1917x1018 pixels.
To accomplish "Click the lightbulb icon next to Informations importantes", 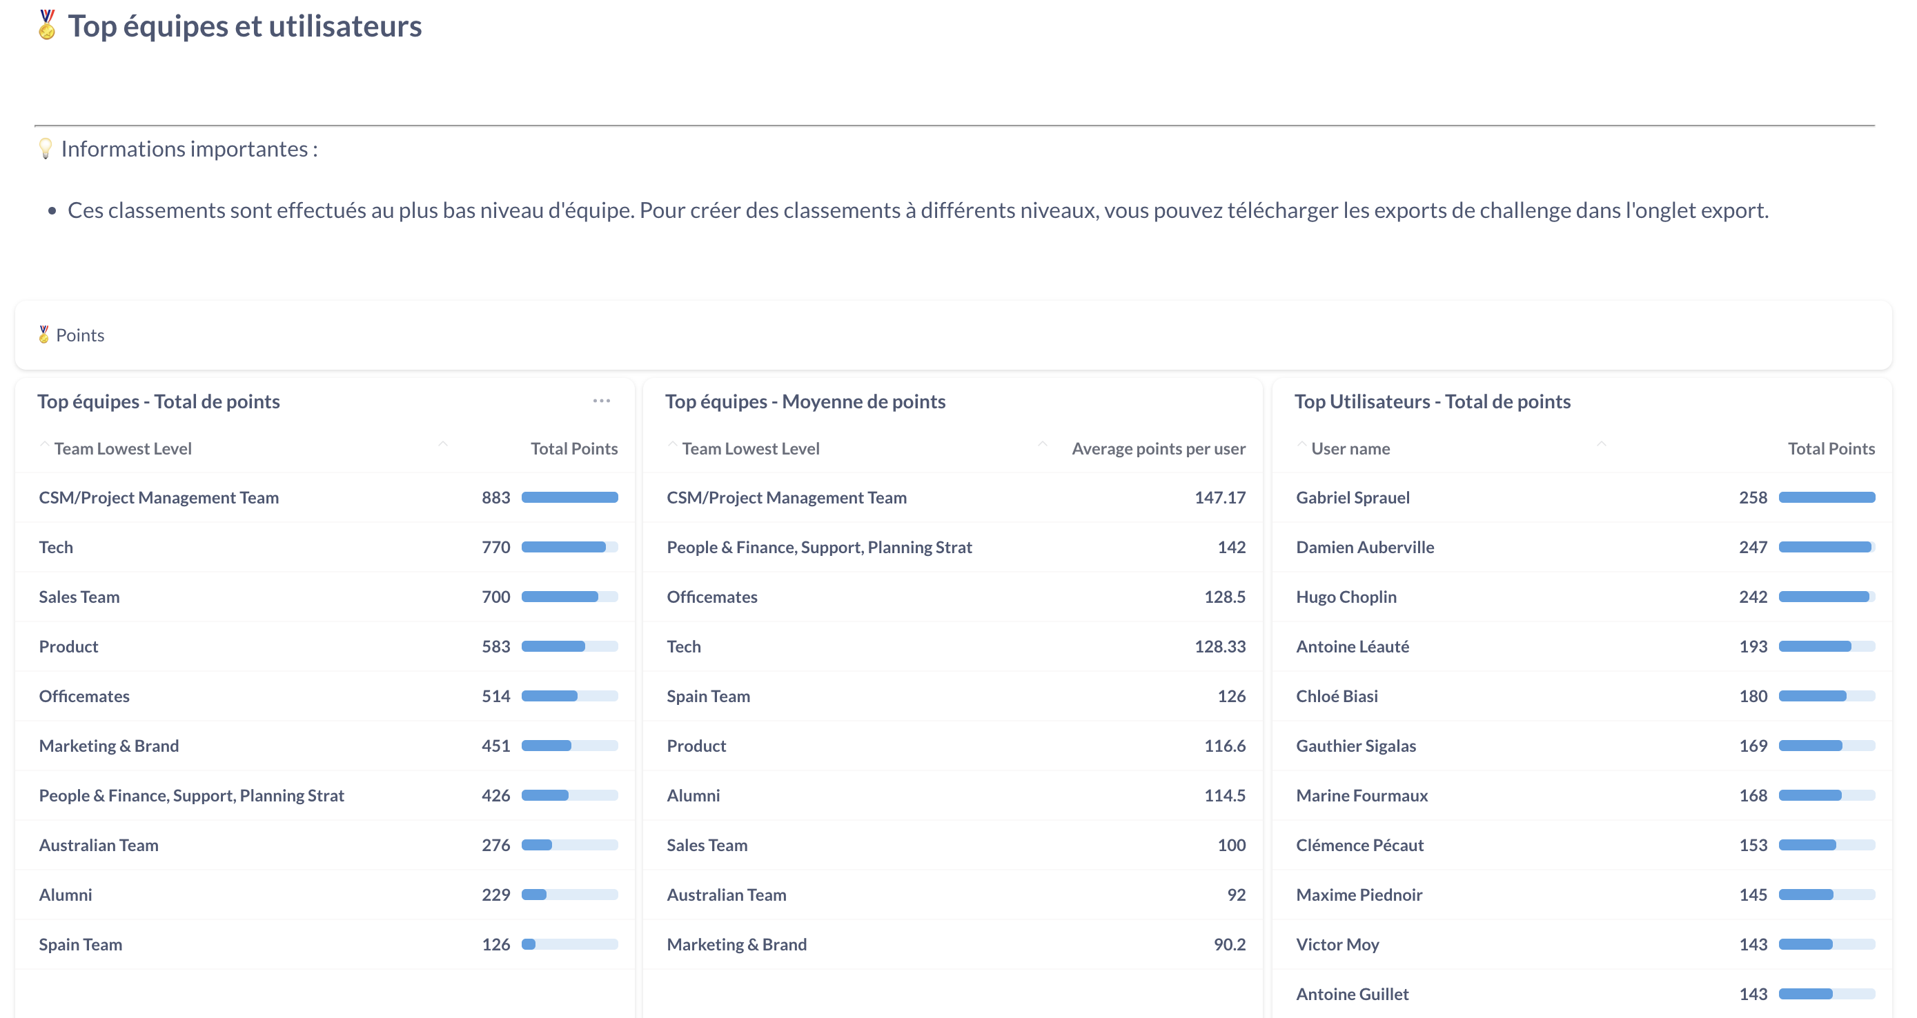I will pos(46,149).
